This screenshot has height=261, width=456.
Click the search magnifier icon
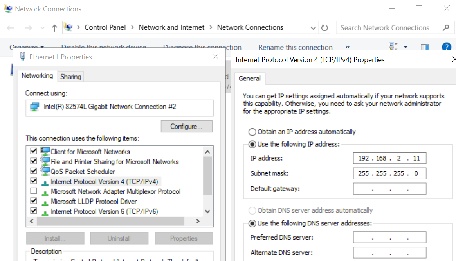[446, 28]
